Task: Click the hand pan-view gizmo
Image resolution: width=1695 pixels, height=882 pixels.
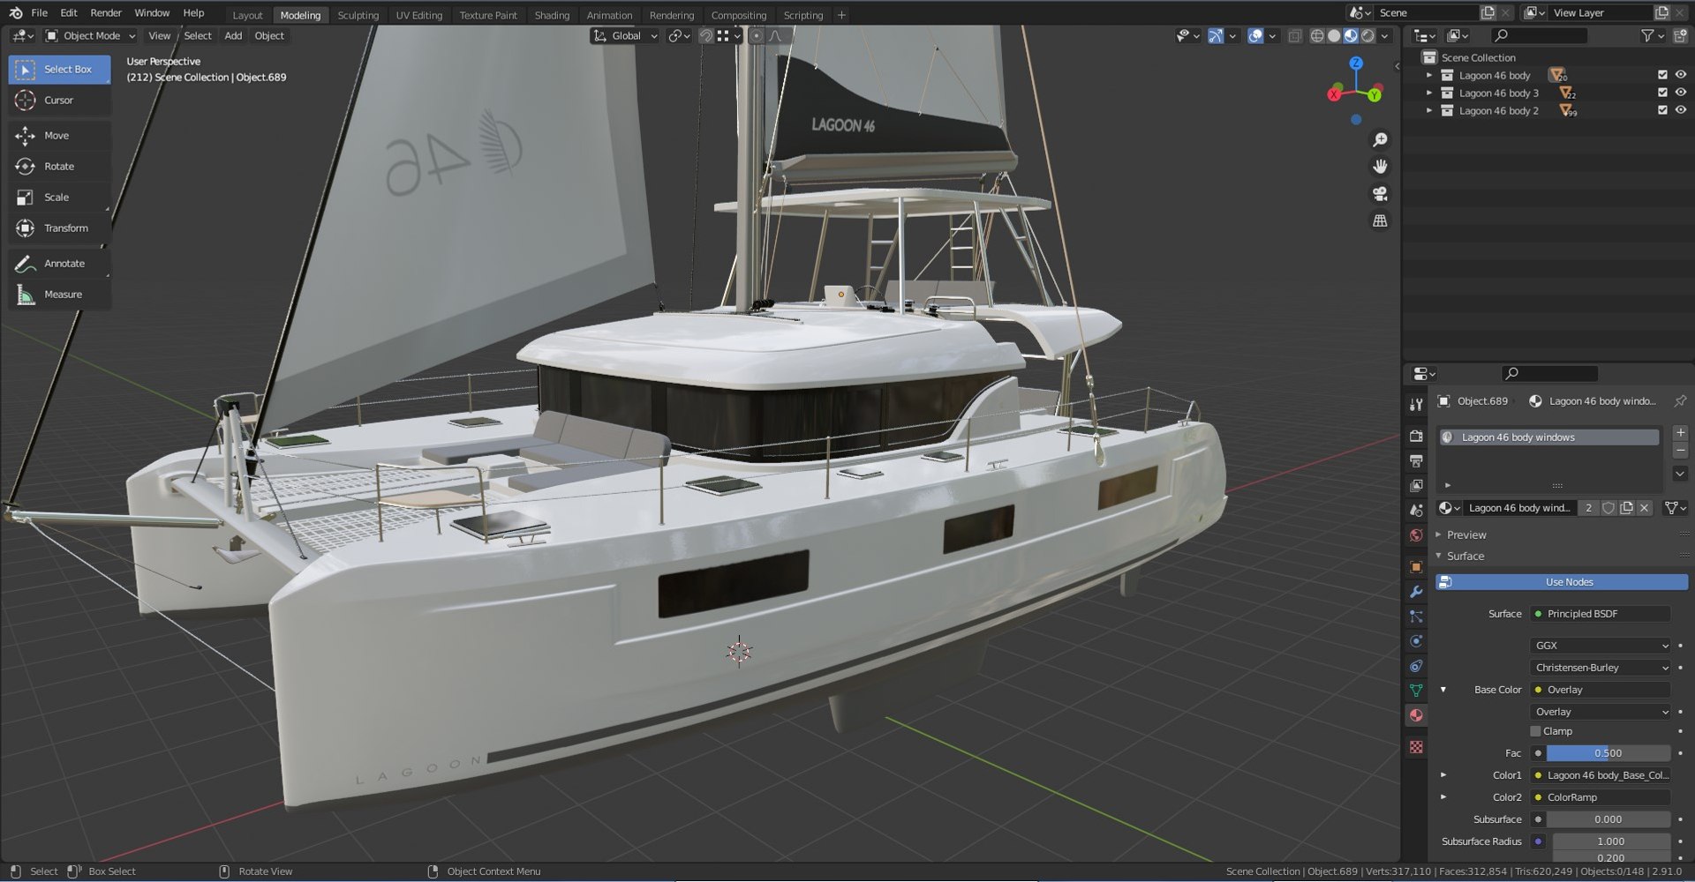Action: coord(1380,167)
